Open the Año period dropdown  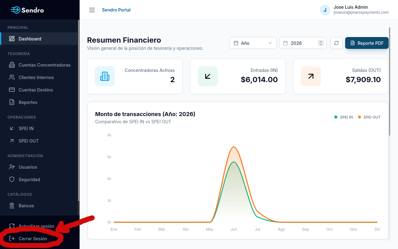(253, 43)
